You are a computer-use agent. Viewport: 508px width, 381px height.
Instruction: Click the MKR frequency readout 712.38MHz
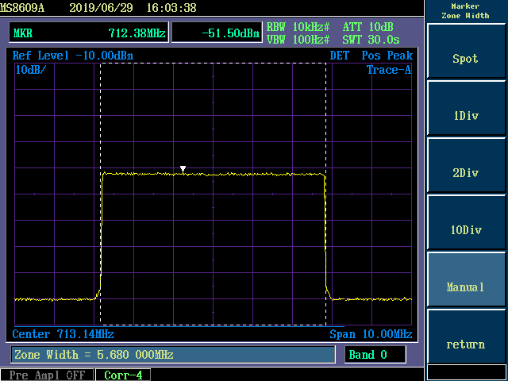[89, 33]
